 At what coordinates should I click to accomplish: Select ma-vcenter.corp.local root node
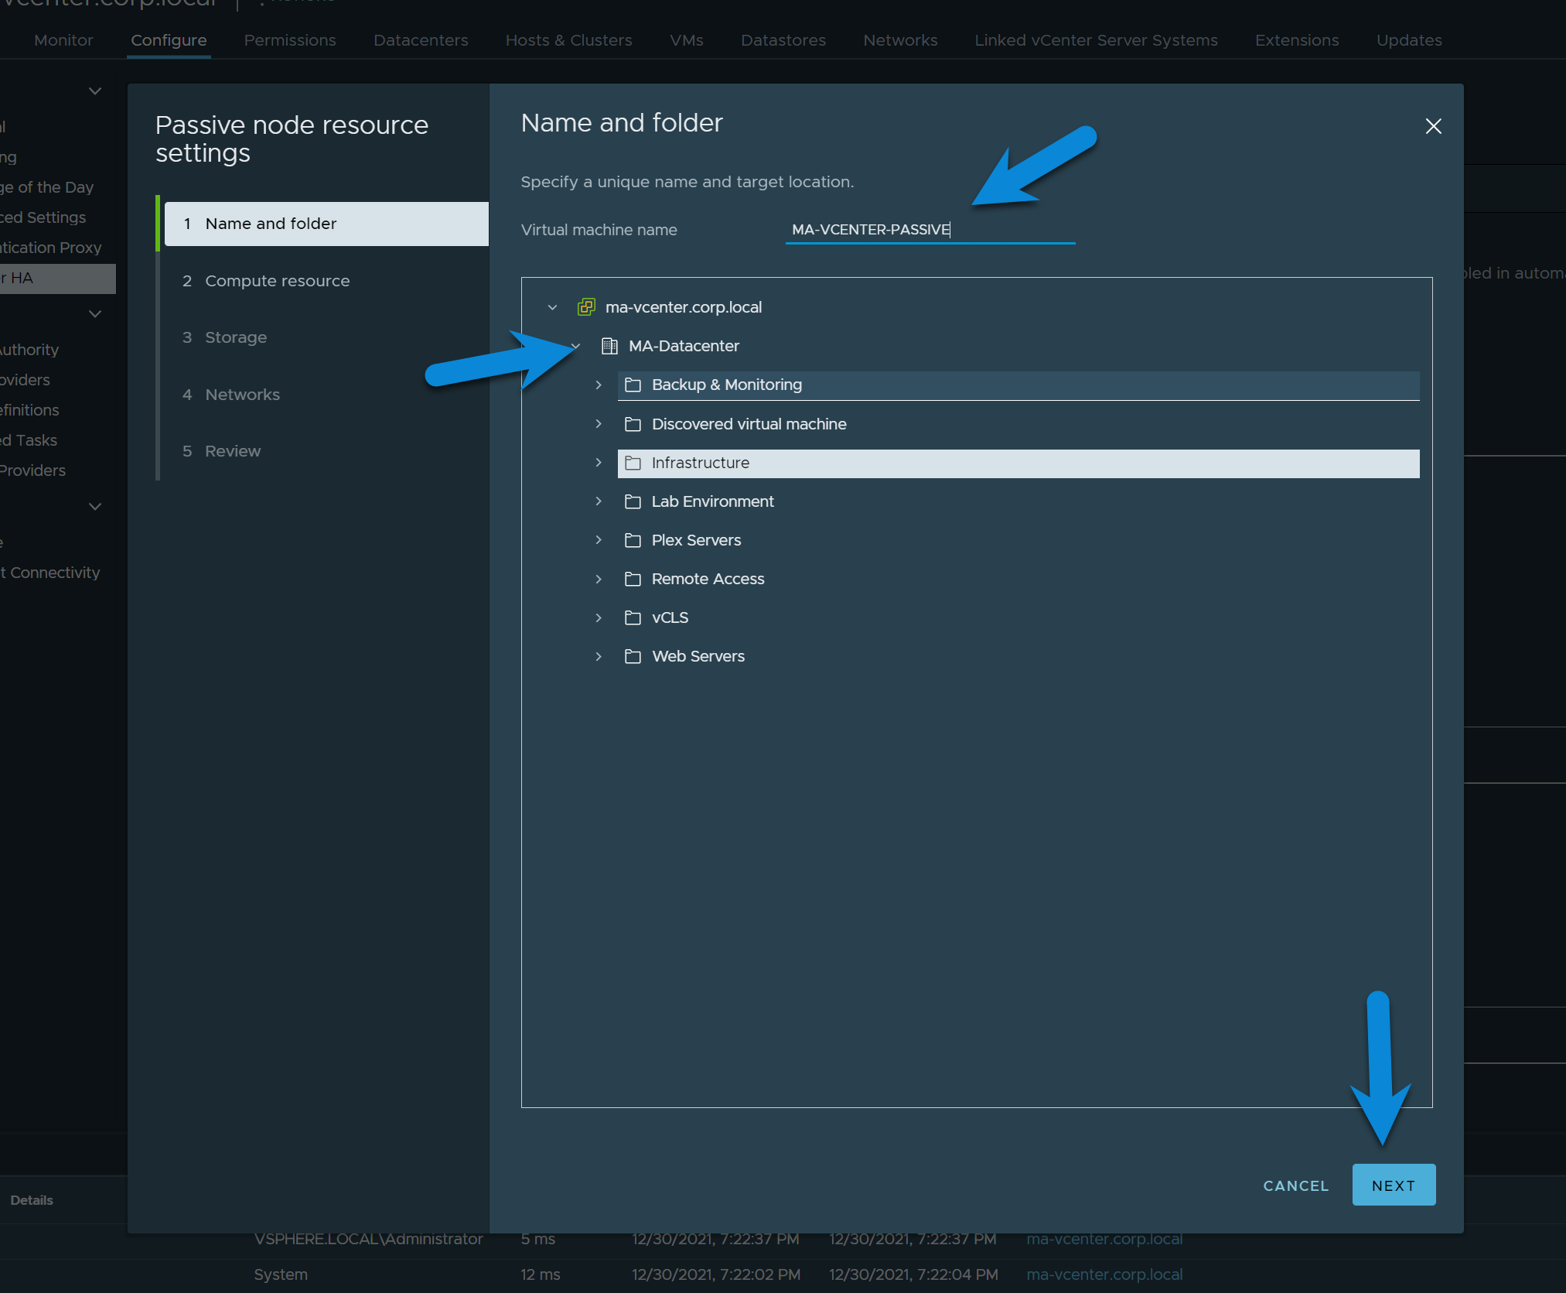pos(684,307)
